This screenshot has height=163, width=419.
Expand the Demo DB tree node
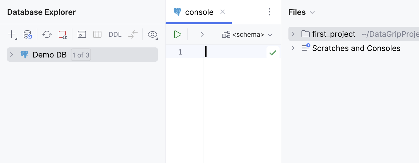point(12,55)
